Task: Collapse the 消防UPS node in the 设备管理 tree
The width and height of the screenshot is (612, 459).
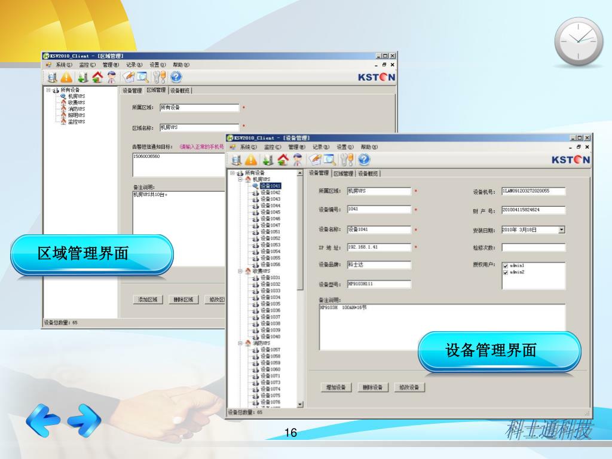Action: 240,343
